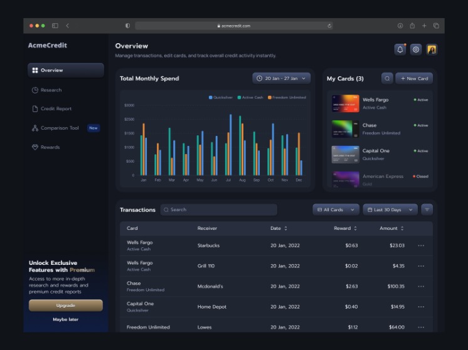468x350 pixels.
Task: Open the filter icon beside Last 30 Days
Action: click(x=427, y=210)
